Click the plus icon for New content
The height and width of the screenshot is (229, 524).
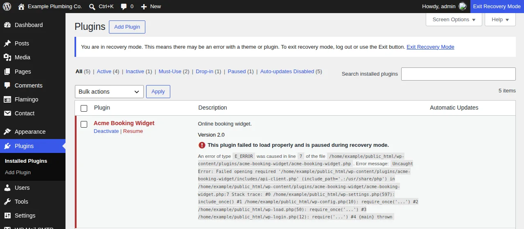(144, 7)
